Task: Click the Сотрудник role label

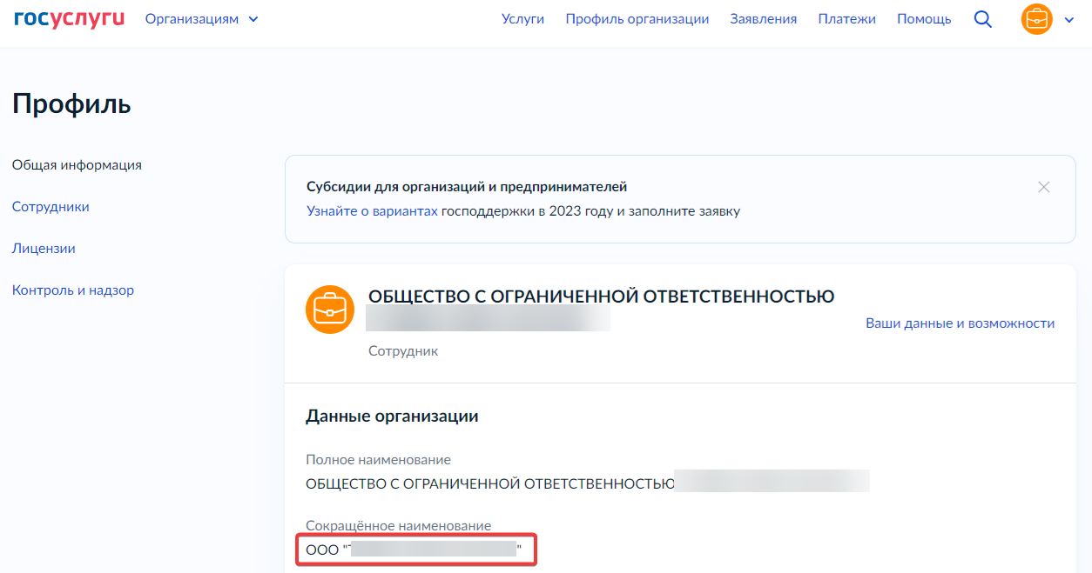Action: point(403,351)
